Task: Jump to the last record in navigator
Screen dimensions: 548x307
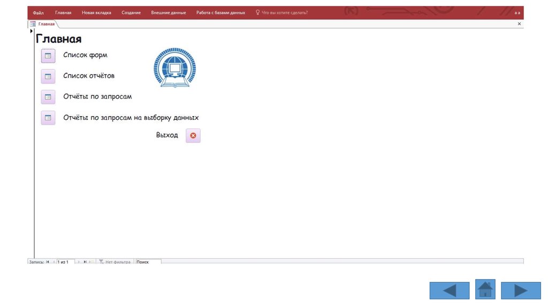Action: (85, 262)
